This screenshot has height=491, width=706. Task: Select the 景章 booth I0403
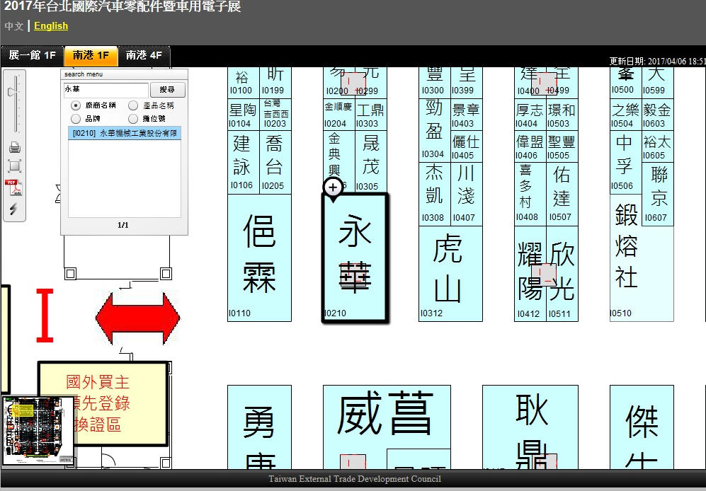click(x=467, y=115)
